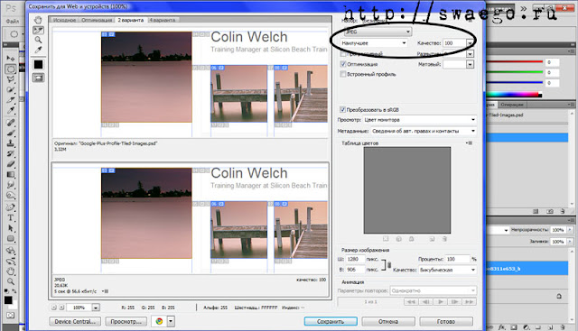The width and height of the screenshot is (578, 331).
Task: Click the black eyedropper color swatch
Action: coord(38,65)
